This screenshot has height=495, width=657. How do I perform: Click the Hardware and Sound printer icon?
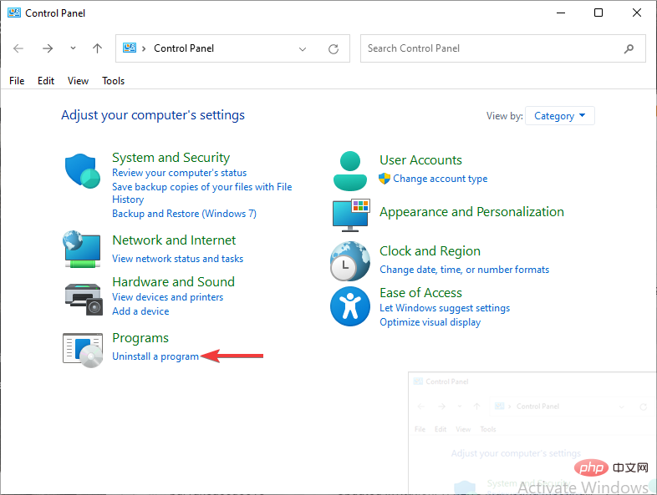(x=84, y=299)
